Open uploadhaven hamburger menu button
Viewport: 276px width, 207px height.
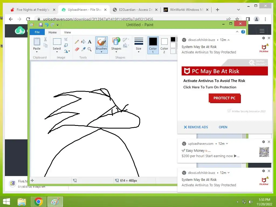point(262,31)
